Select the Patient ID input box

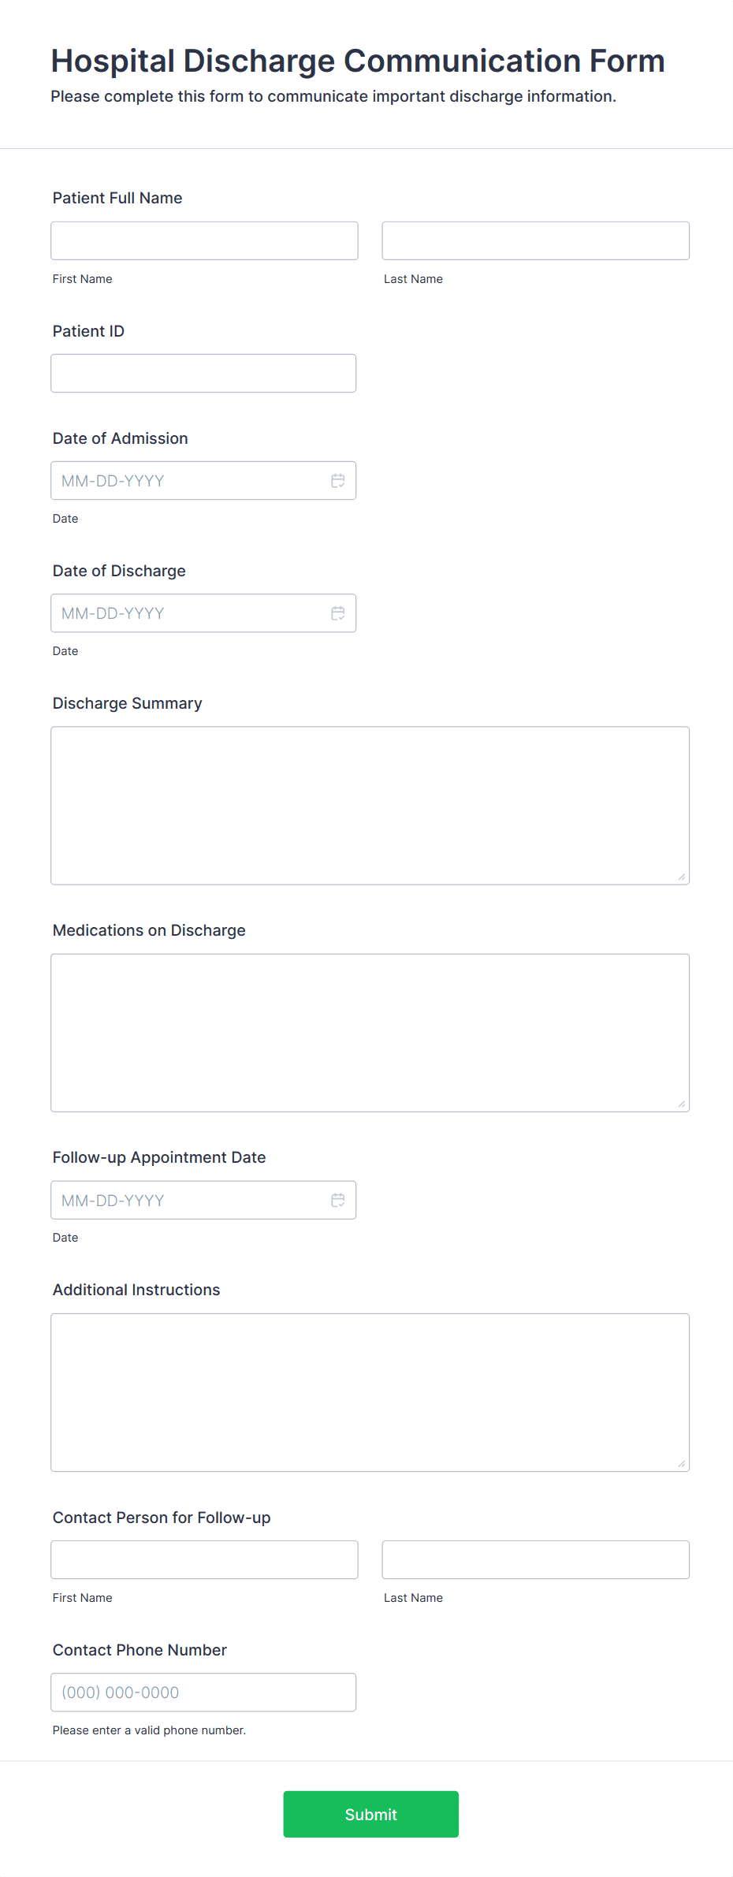pos(203,372)
